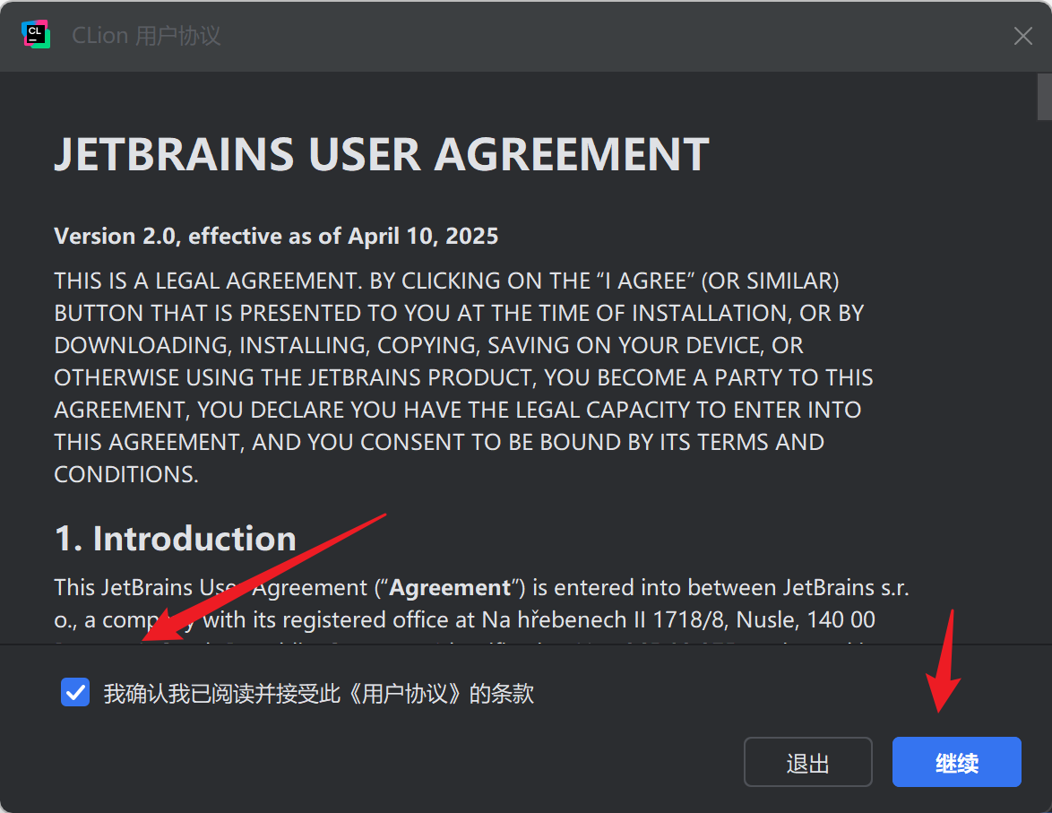Uncheck the user agreement acceptance checkbox

pyautogui.click(x=75, y=692)
